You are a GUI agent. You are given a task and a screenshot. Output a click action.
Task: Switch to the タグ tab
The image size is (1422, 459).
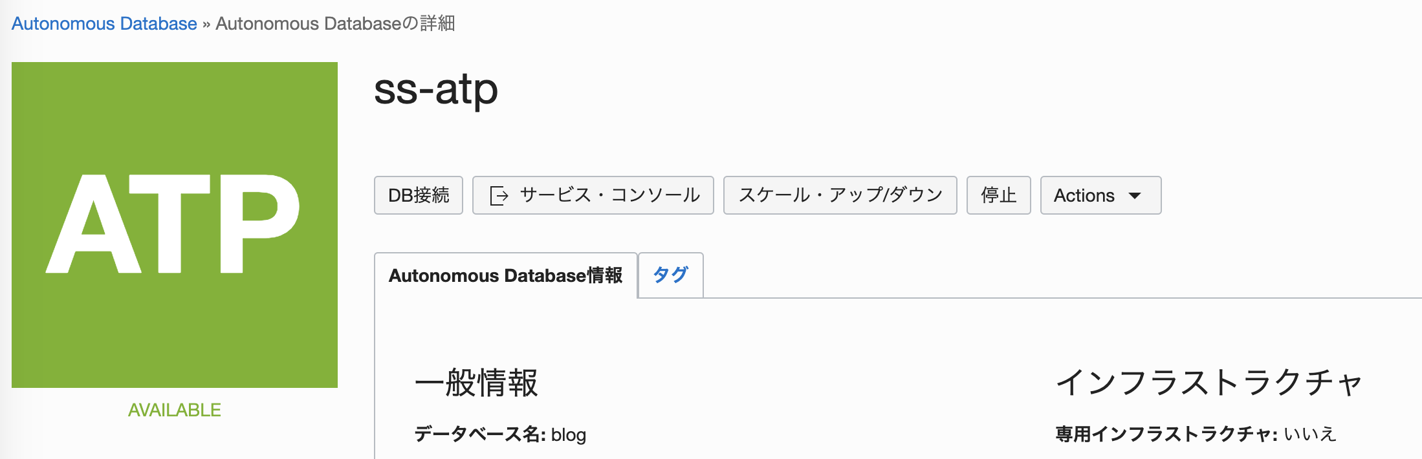pyautogui.click(x=670, y=275)
